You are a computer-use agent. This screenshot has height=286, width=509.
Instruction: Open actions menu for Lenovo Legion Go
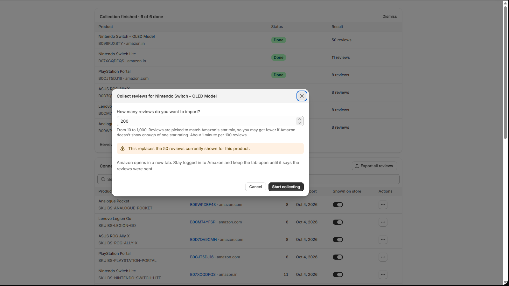coord(383,222)
